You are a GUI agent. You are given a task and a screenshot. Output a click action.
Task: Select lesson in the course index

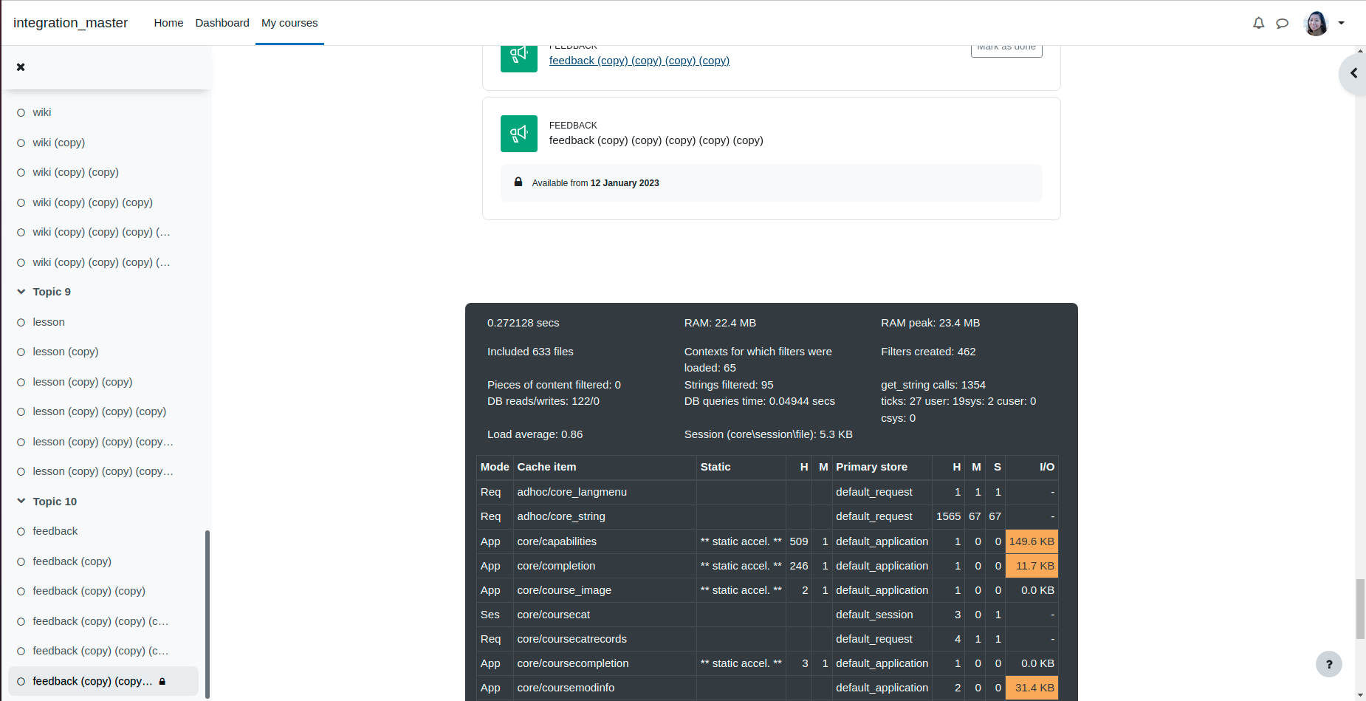click(49, 322)
